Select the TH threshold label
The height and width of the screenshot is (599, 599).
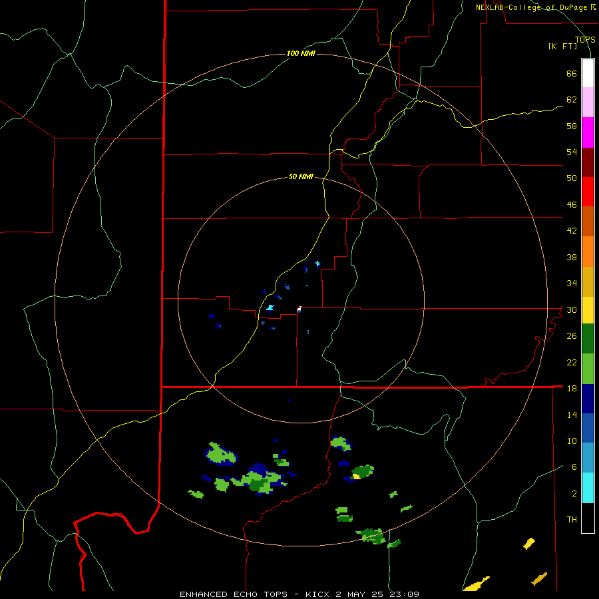pyautogui.click(x=572, y=520)
